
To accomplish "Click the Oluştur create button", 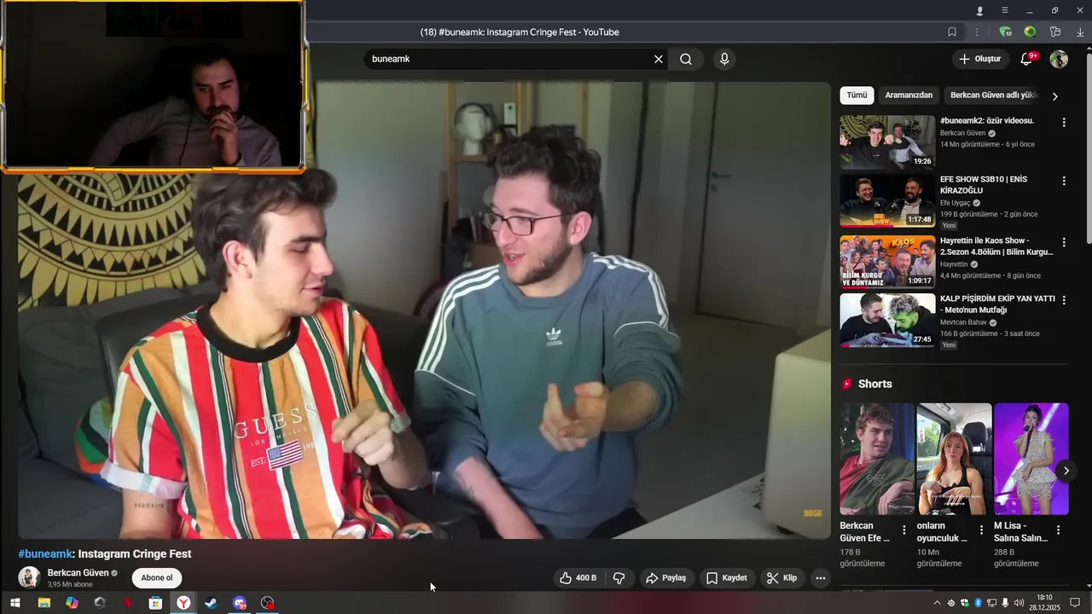I will [979, 59].
